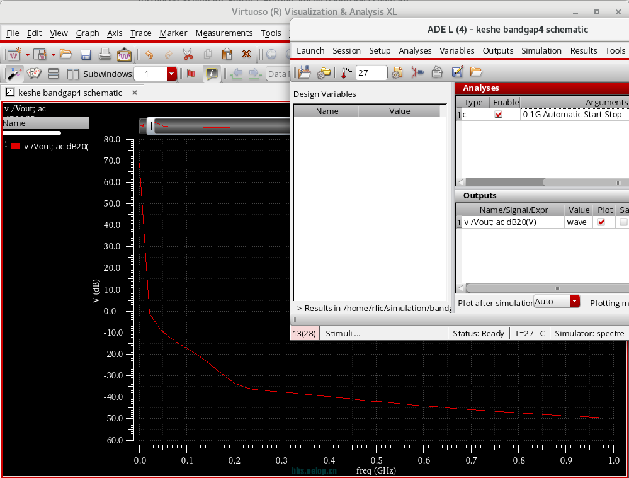The height and width of the screenshot is (478, 629).
Task: Open the new graph window dropdown arrow
Action: point(28,55)
